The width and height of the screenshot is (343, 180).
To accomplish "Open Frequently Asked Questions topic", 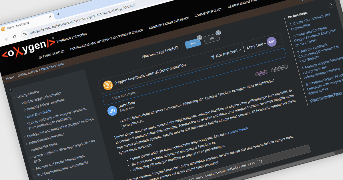I will pyautogui.click(x=44, y=105).
